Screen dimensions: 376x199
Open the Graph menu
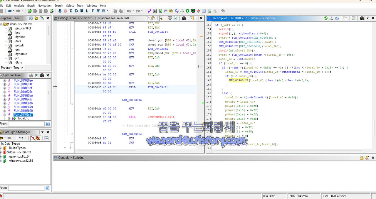click(x=31, y=6)
